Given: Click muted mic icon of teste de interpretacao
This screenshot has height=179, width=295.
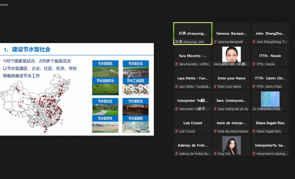Looking at the screenshot, I should click(x=215, y=131).
